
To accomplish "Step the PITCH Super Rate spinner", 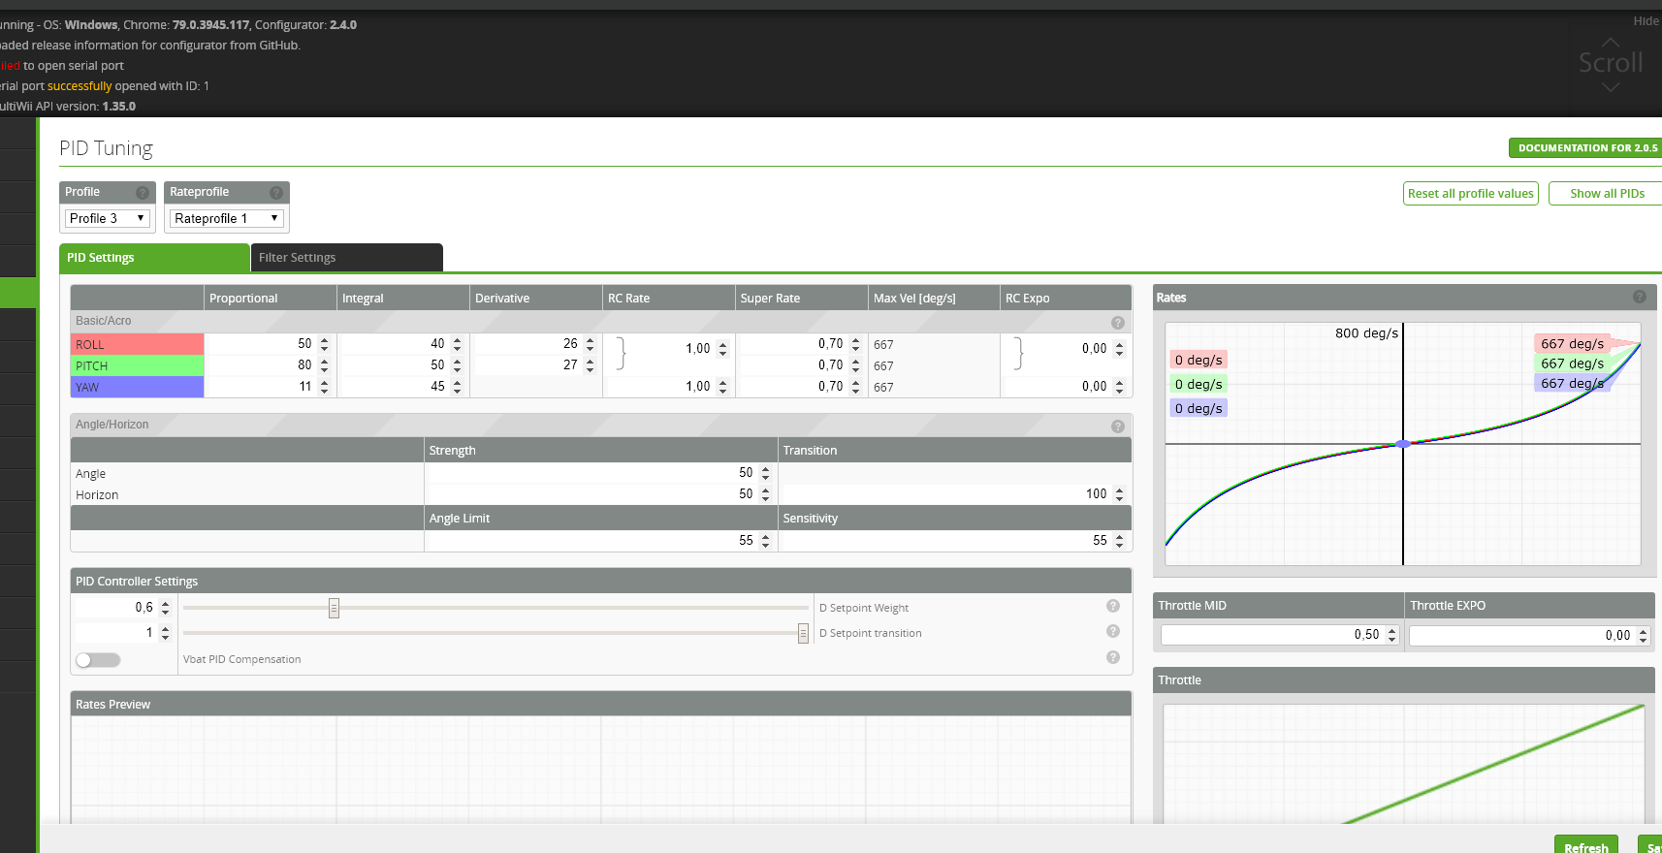I will [855, 365].
